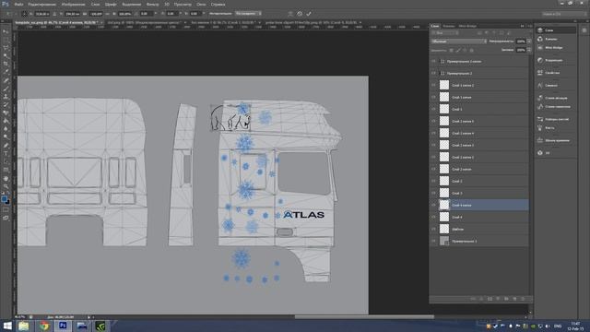Select the Gradient tool
This screenshot has width=590, height=332.
coord(6,121)
